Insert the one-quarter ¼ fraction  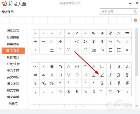click(85, 92)
